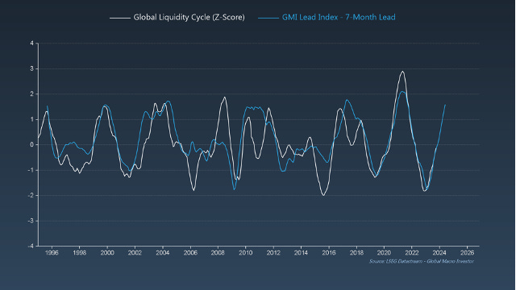This screenshot has width=516, height=290.
Task: Click the 1996 x-axis label
Action: coord(52,252)
